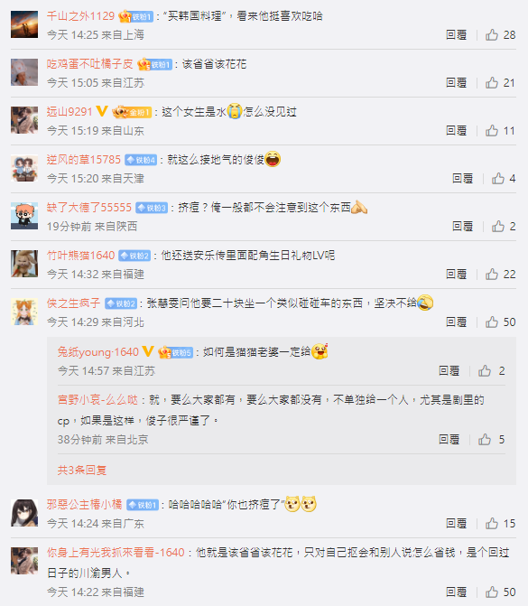Like 竹叶熊猫1640's comment about LV
Image resolution: width=528 pixels, height=606 pixels.
pyautogui.click(x=492, y=275)
